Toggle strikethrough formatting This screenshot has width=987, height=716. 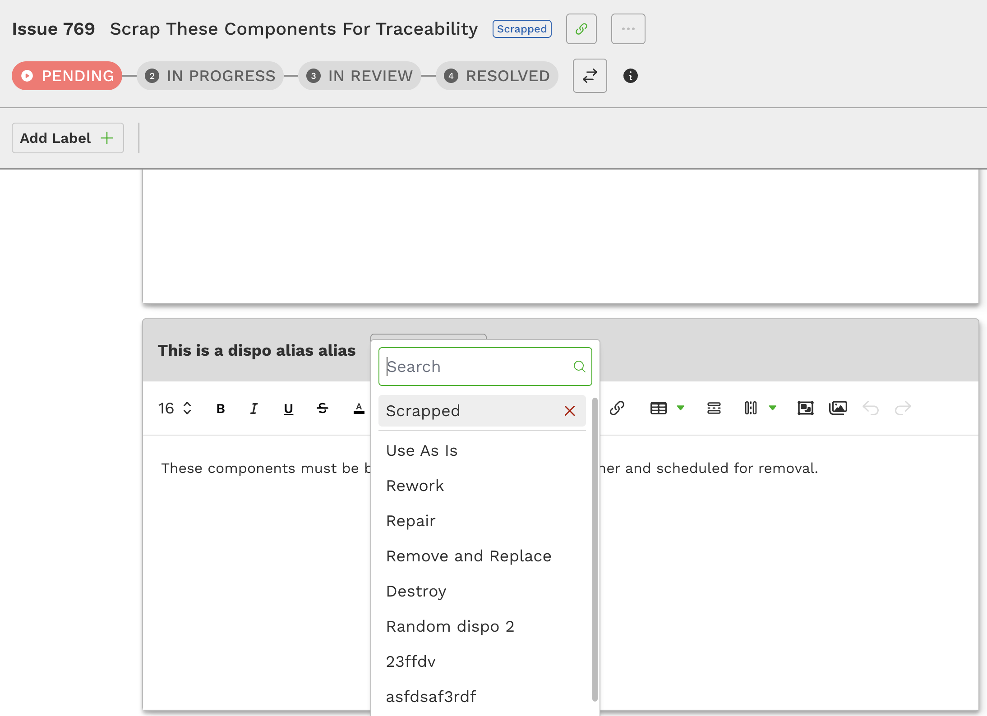[x=323, y=408]
